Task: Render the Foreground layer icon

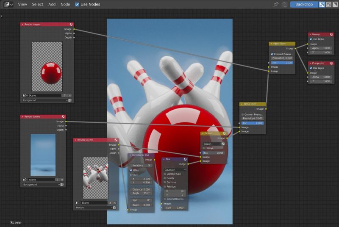Action: tap(70, 100)
